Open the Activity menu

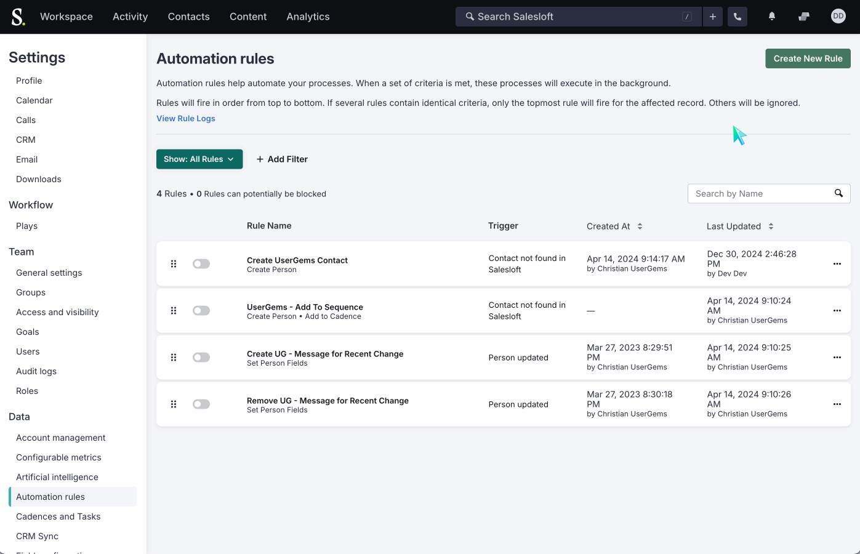pyautogui.click(x=131, y=17)
